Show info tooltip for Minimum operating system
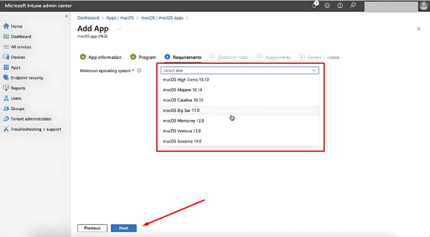Screen dimensions: 430x237 click(139, 70)
